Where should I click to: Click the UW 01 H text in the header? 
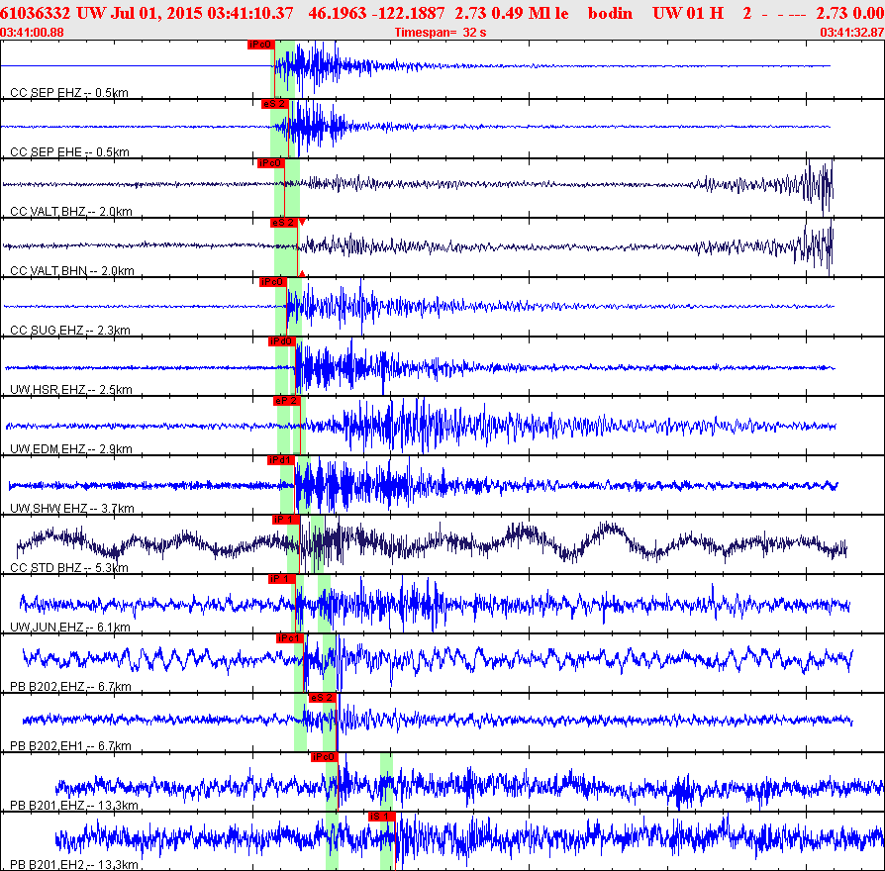tap(688, 13)
